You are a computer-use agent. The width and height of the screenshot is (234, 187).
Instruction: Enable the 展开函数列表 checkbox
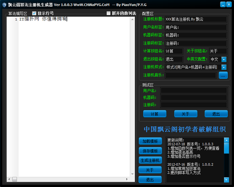pyautogui.click(x=108, y=13)
